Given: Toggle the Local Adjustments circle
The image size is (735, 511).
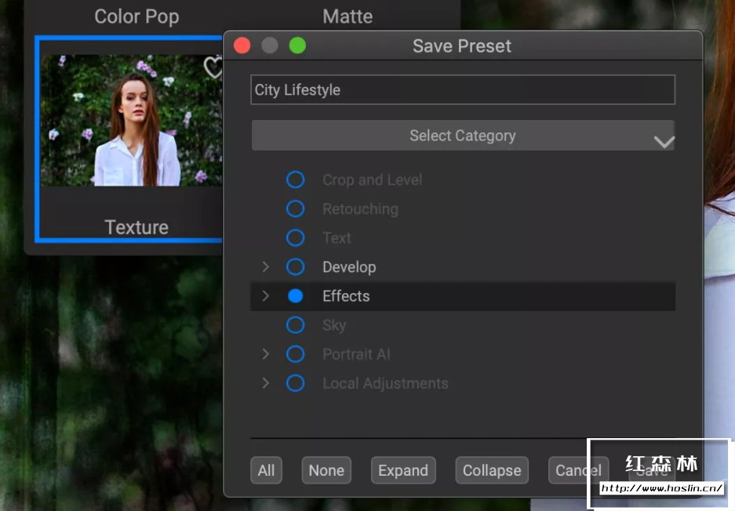Looking at the screenshot, I should pyautogui.click(x=295, y=382).
